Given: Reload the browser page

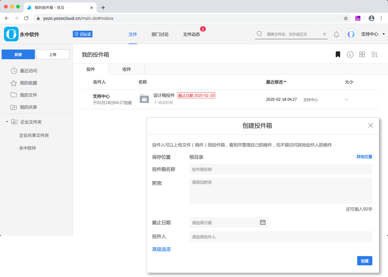Looking at the screenshot, I should click(x=26, y=18).
